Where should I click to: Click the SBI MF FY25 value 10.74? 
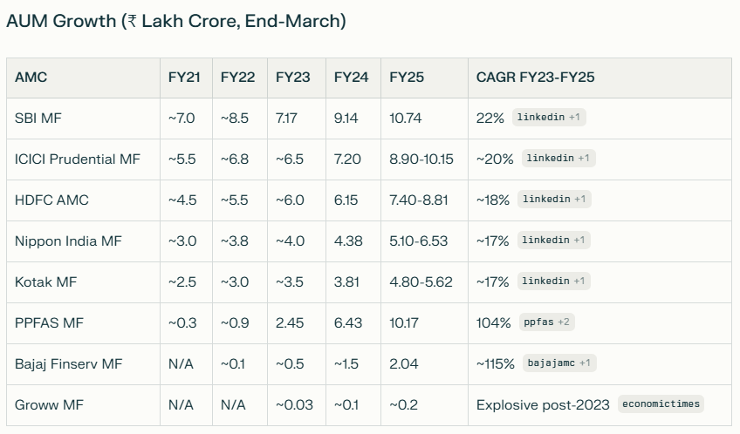coord(406,118)
